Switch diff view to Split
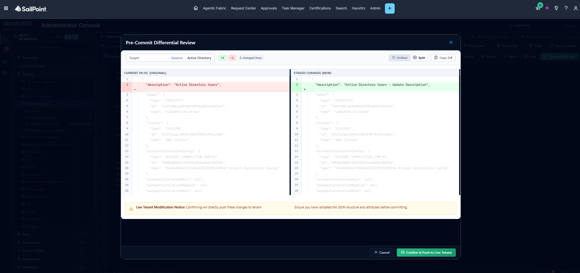This screenshot has height=273, width=580. click(x=419, y=58)
